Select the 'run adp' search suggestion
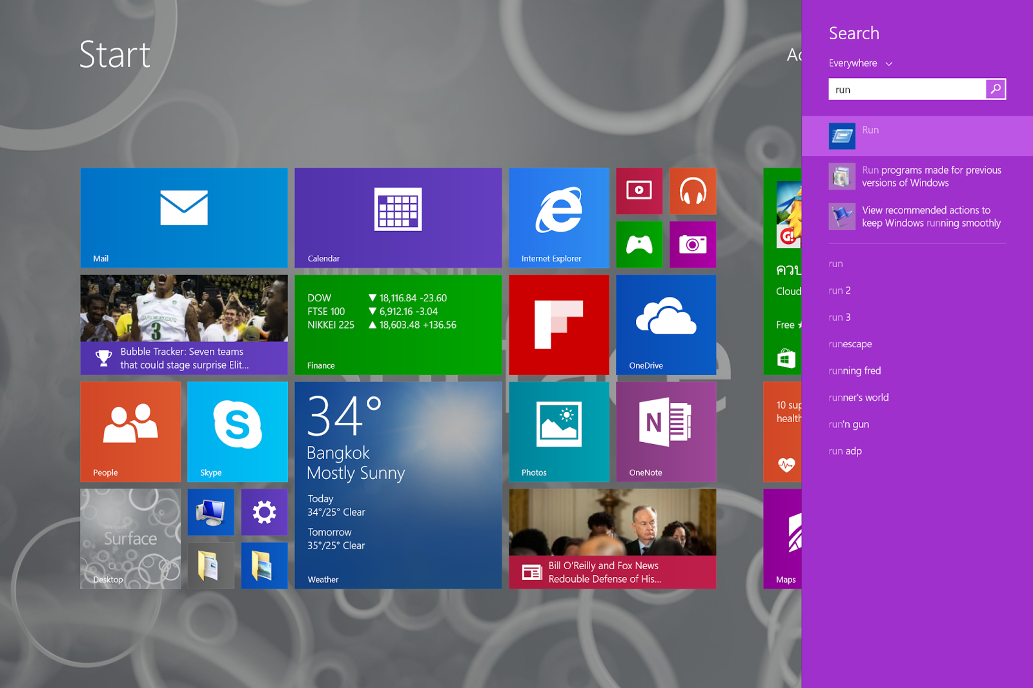 845,451
